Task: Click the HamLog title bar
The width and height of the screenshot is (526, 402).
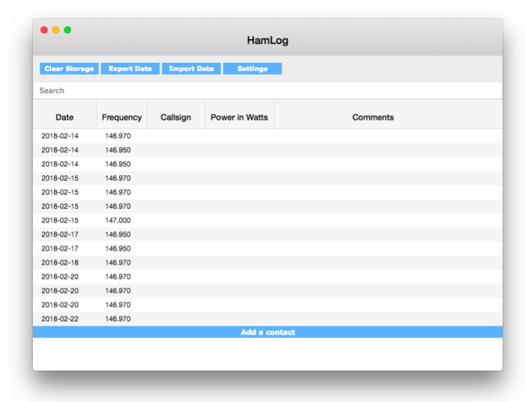Action: [x=268, y=40]
